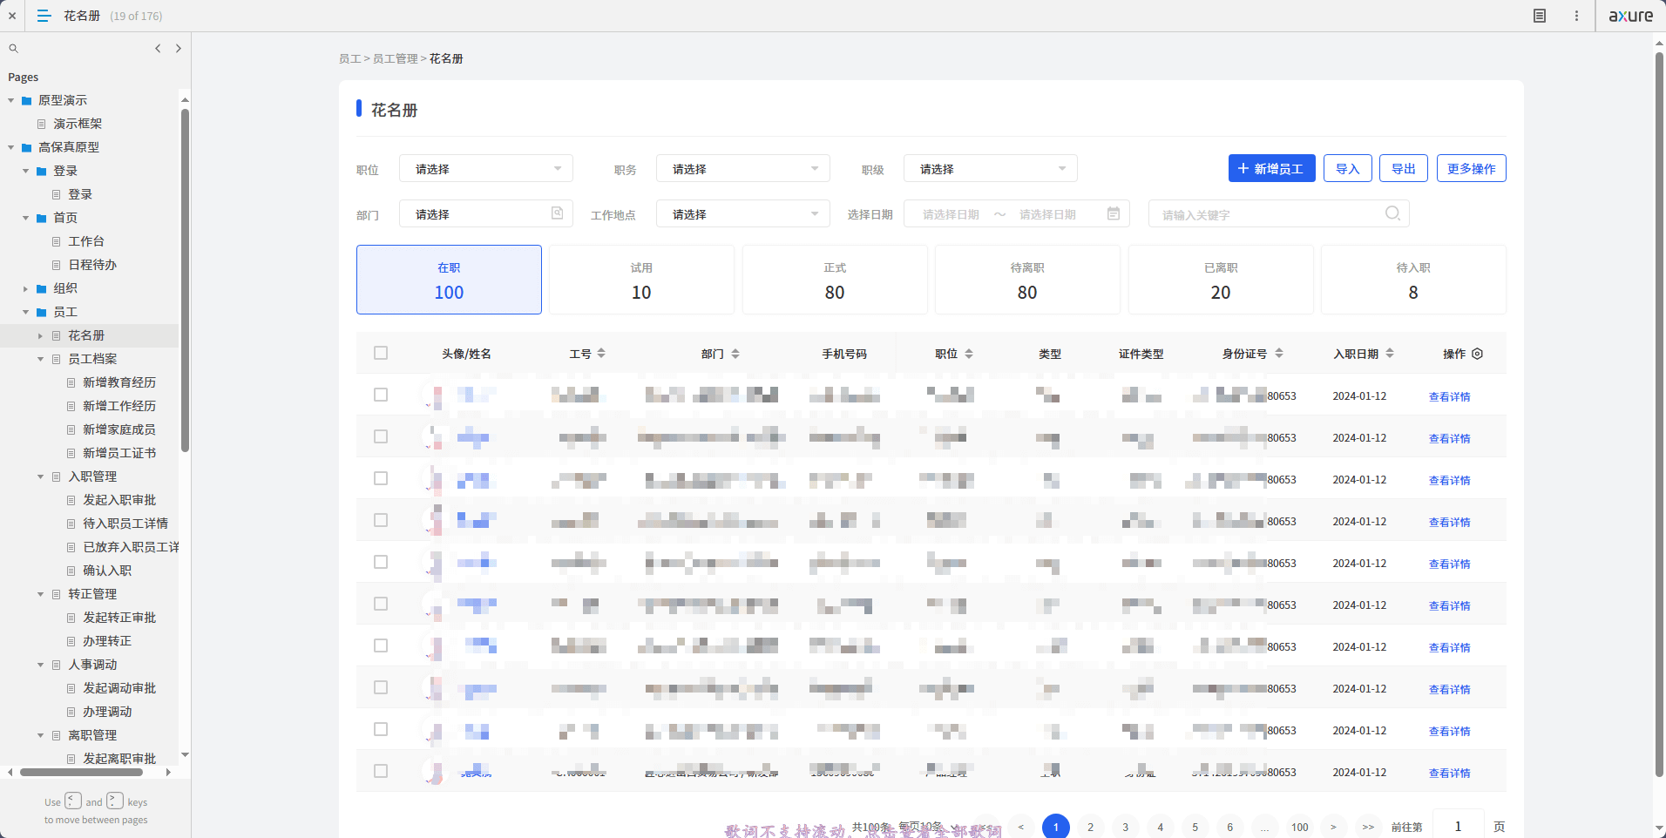Go to next page using right chevron
This screenshot has height=838, width=1666.
coord(179,49)
